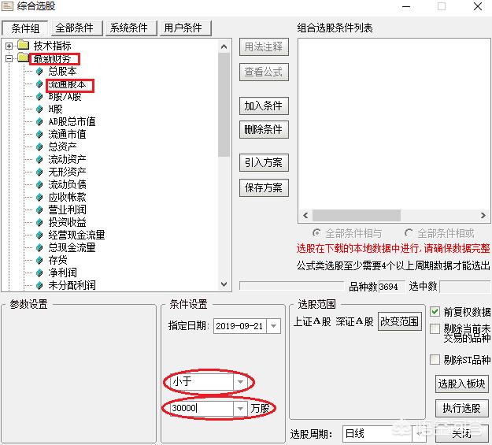Expand the 技术指标 tree node
The image size is (492, 445).
point(9,46)
